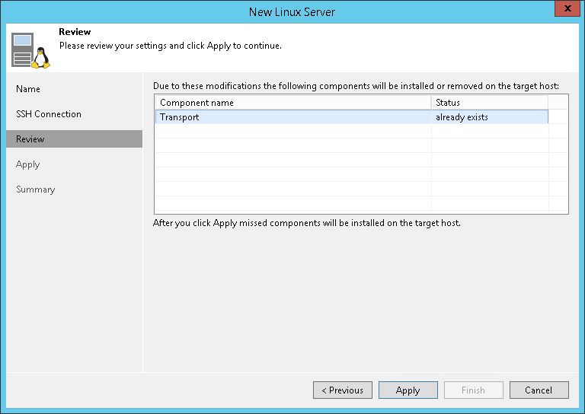The width and height of the screenshot is (585, 414).
Task: Open the SSH Connection step
Action: tap(49, 114)
